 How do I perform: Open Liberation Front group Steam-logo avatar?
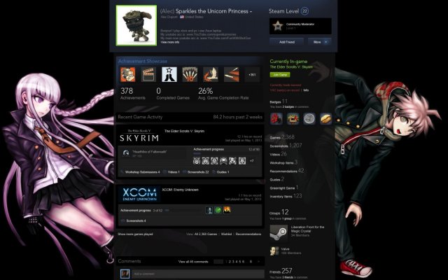(279, 232)
